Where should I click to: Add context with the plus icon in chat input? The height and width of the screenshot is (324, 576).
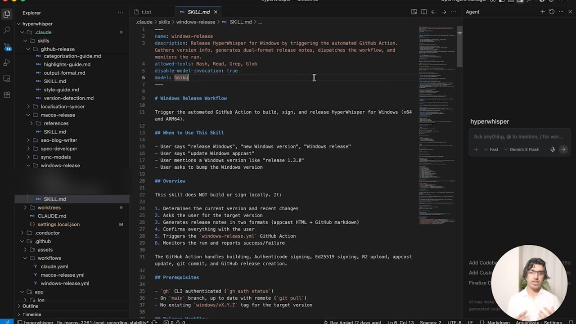tap(476, 149)
